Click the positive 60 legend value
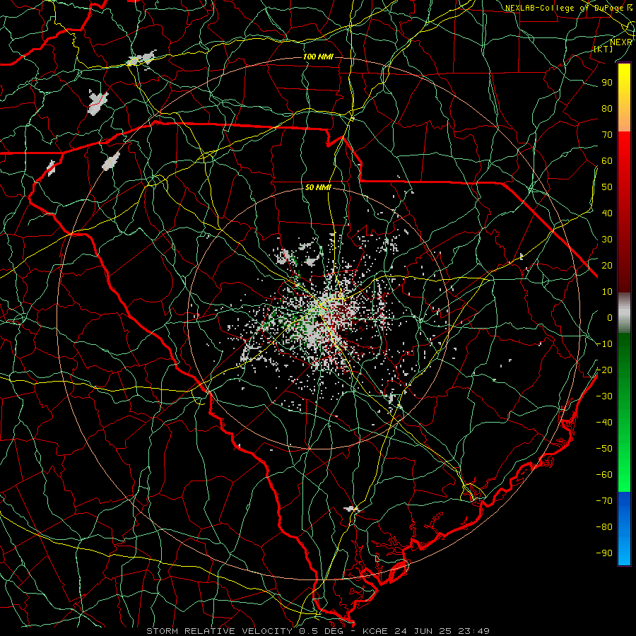The height and width of the screenshot is (636, 636). [x=607, y=160]
